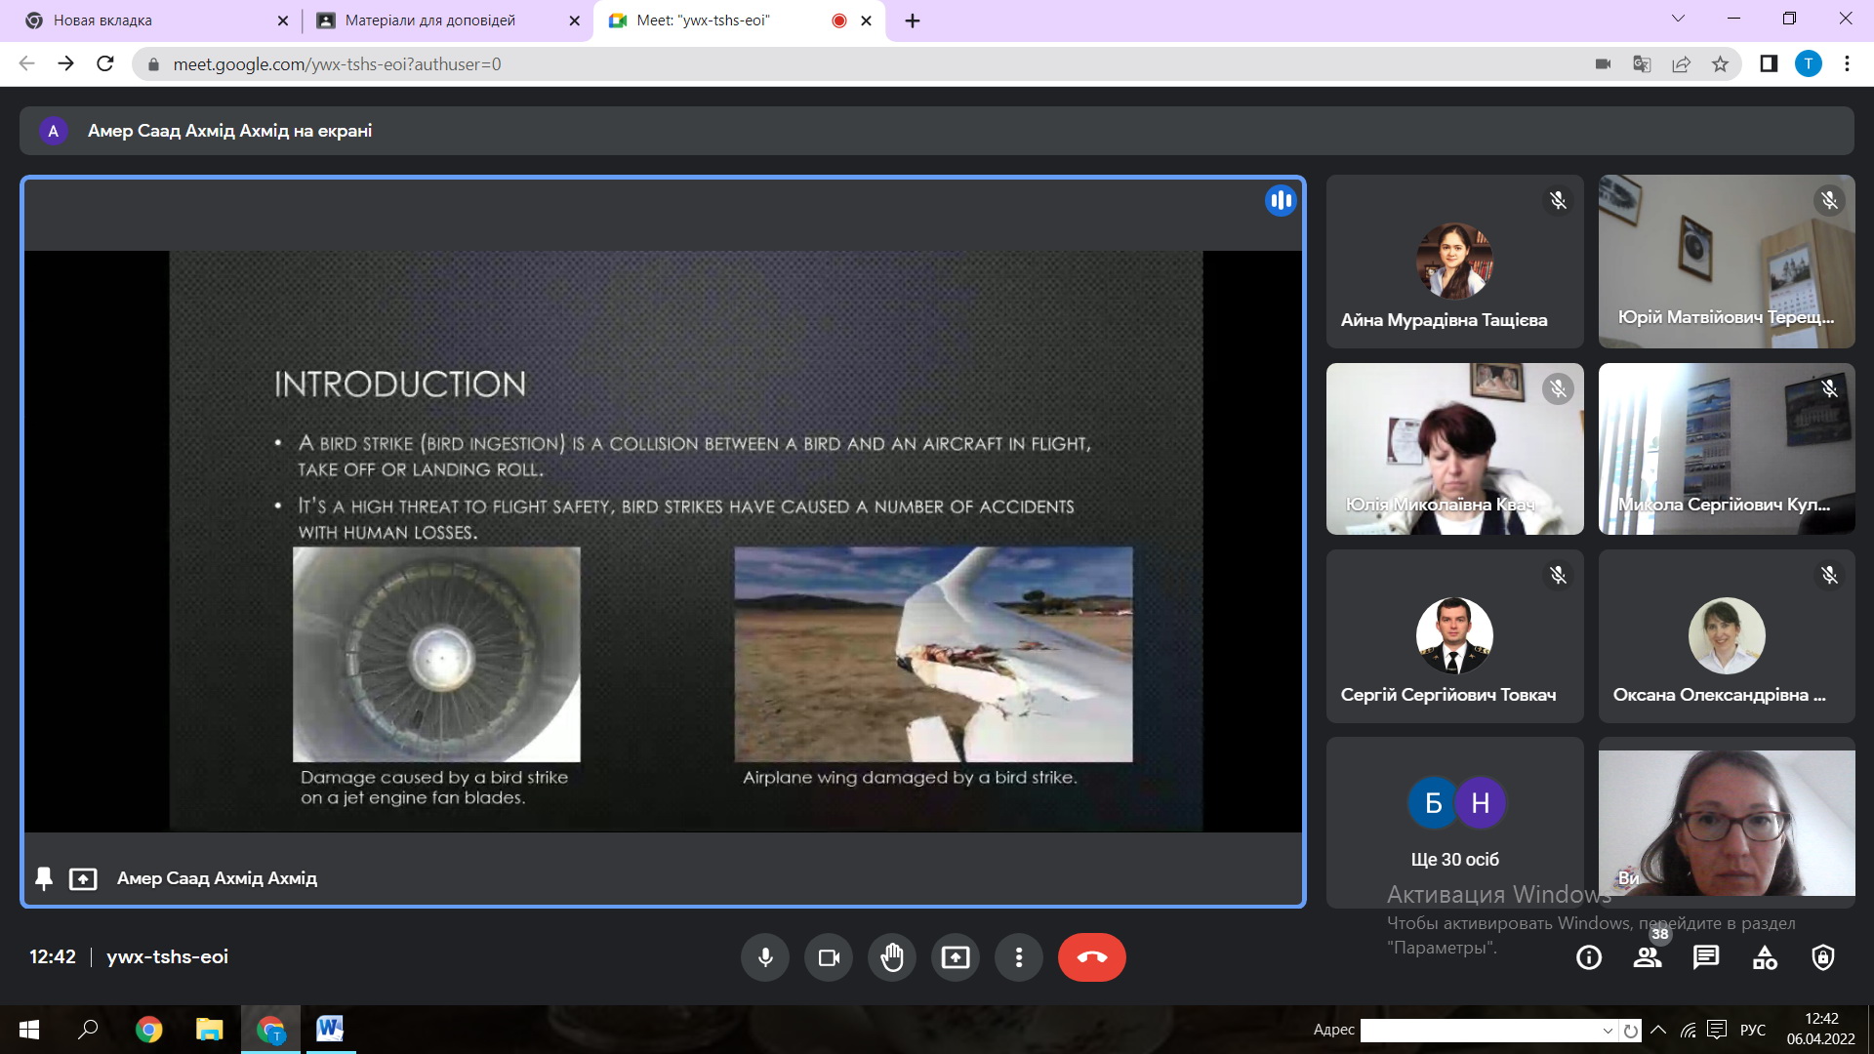Screen dimensions: 1874x1054
Task: Click the present screen button
Action: 956,957
